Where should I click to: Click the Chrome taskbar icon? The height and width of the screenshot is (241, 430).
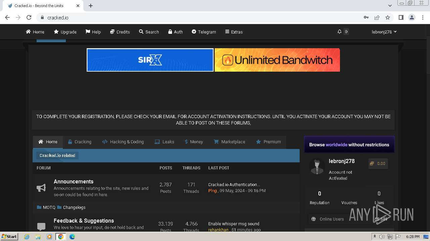[x=61, y=237]
